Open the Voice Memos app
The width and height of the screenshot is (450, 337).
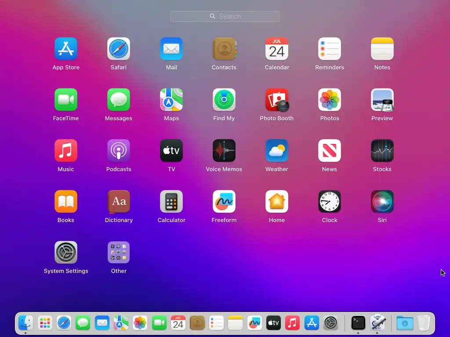tap(224, 151)
